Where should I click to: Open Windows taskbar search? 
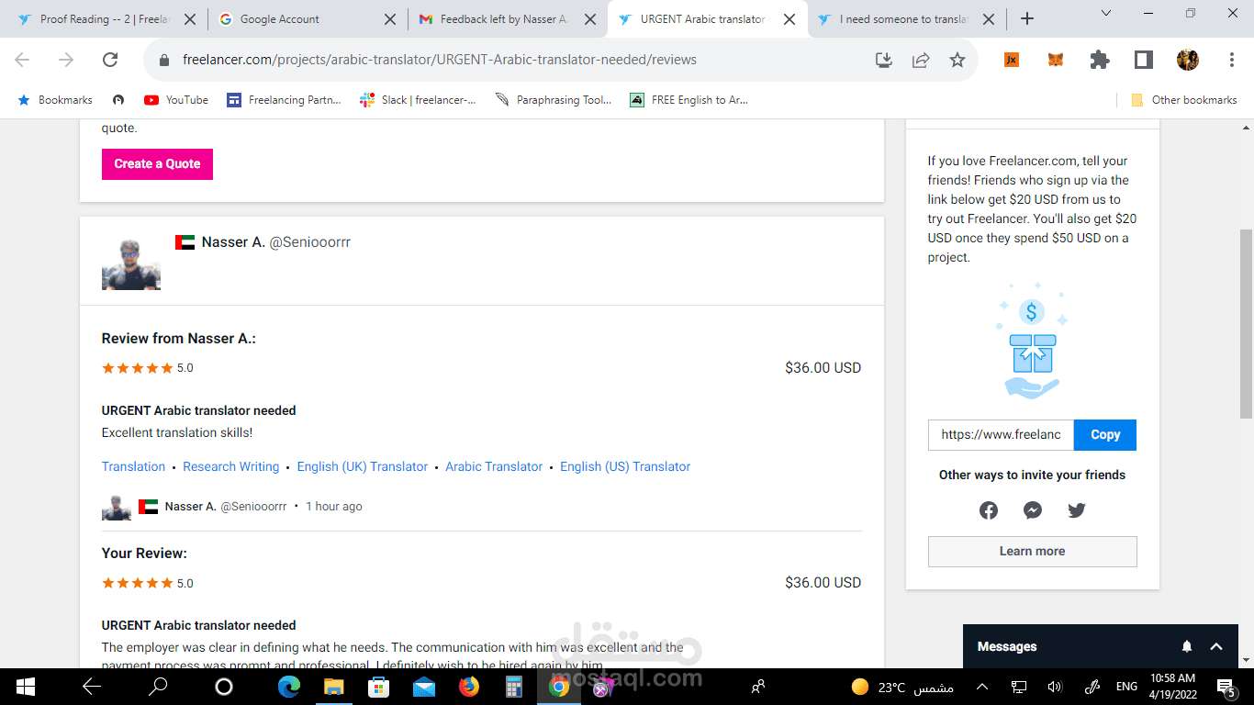(159, 686)
